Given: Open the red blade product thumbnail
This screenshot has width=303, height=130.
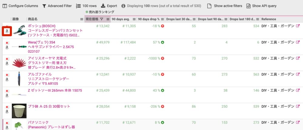Looking at the screenshot, I should pos(19,63).
